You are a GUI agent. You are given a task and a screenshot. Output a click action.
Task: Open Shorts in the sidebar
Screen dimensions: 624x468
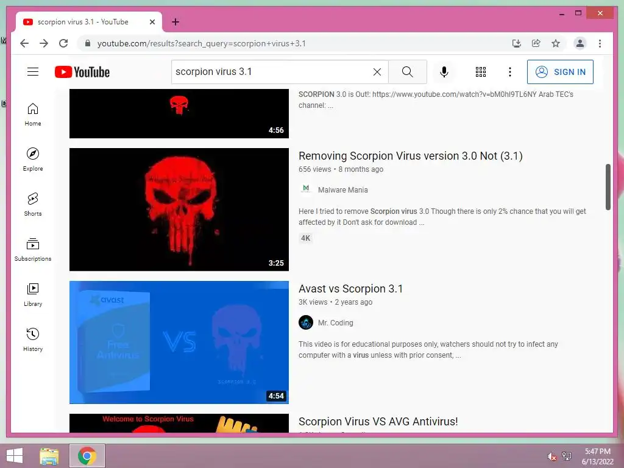[33, 205]
